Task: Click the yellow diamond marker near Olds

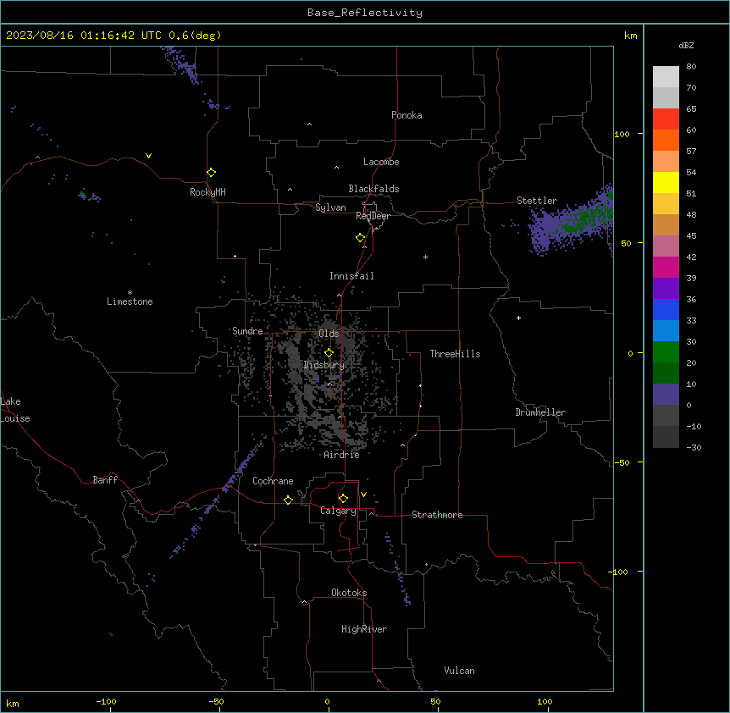Action: pyautogui.click(x=329, y=353)
